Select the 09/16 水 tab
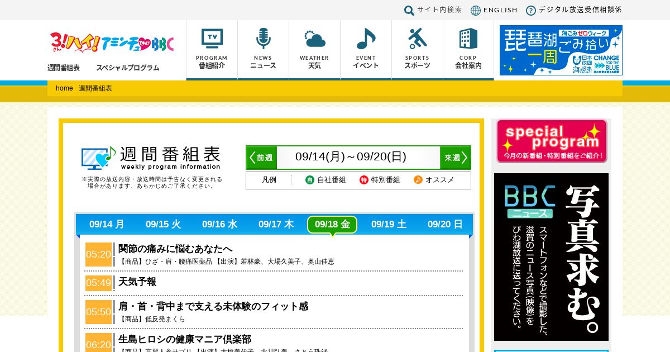This screenshot has width=670, height=352. [219, 224]
